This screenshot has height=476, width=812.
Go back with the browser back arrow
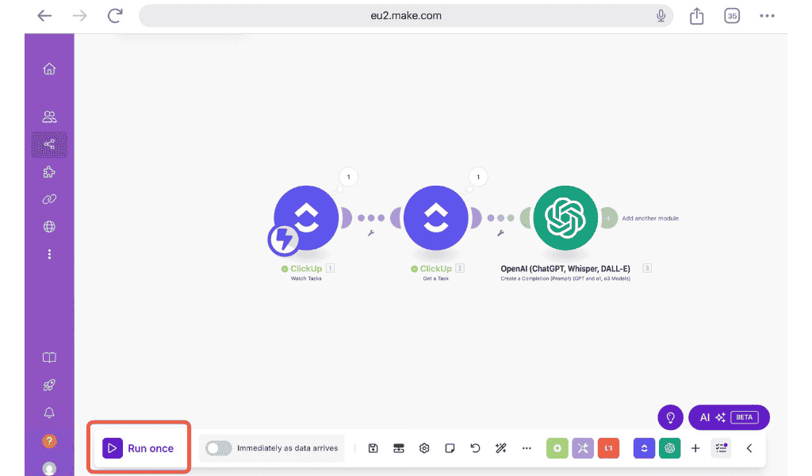[x=44, y=16]
